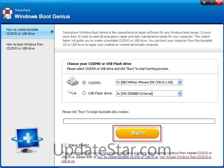The width and height of the screenshot is (224, 168).
Task: Select the CD/DVD radio button
Action: point(84,83)
